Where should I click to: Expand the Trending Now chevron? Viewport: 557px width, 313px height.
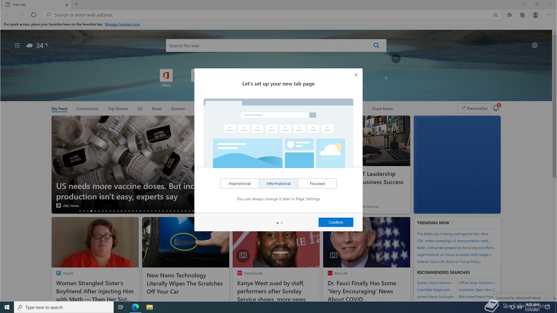pos(452,223)
